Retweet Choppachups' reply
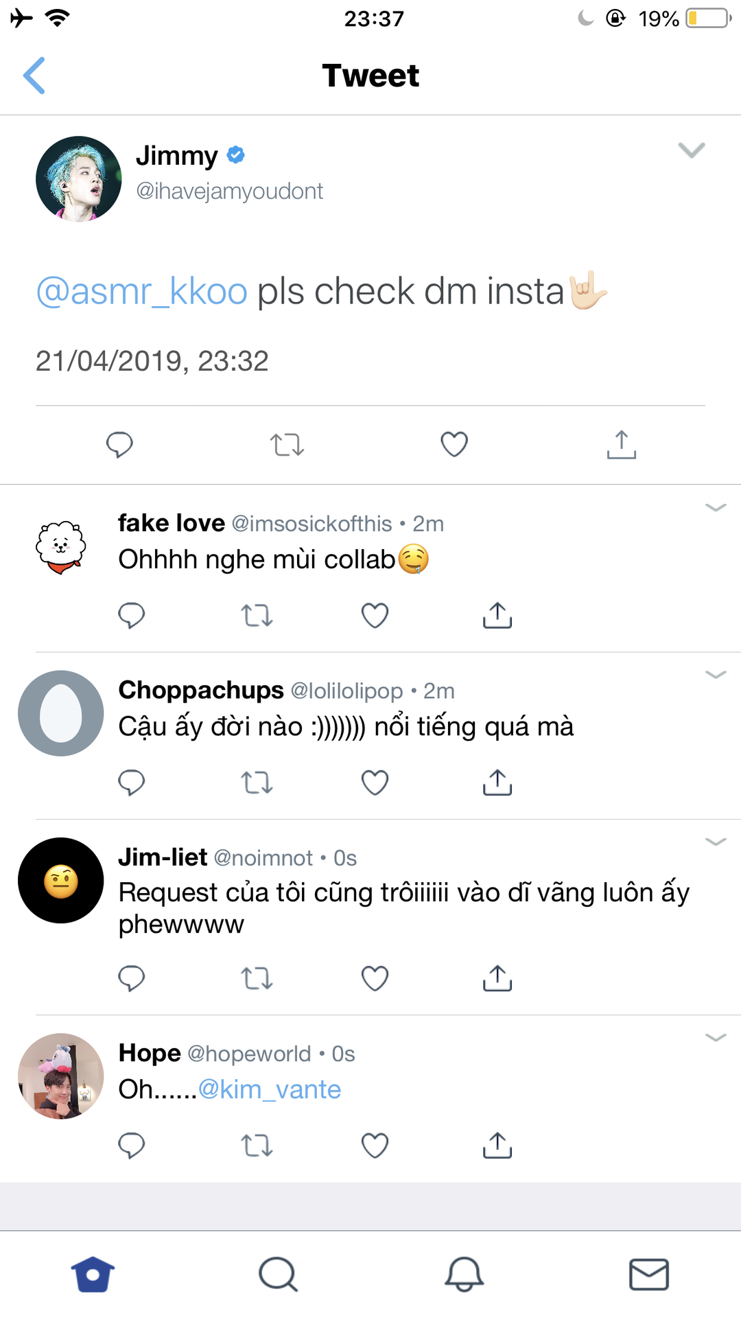 [257, 782]
